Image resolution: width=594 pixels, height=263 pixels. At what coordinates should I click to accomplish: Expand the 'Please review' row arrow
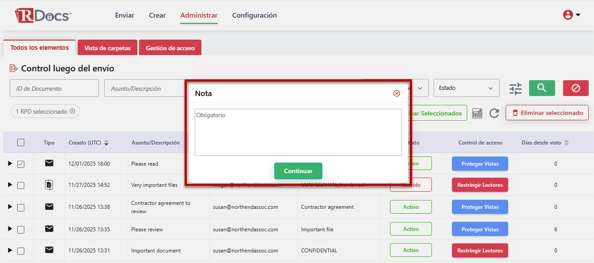(x=10, y=229)
